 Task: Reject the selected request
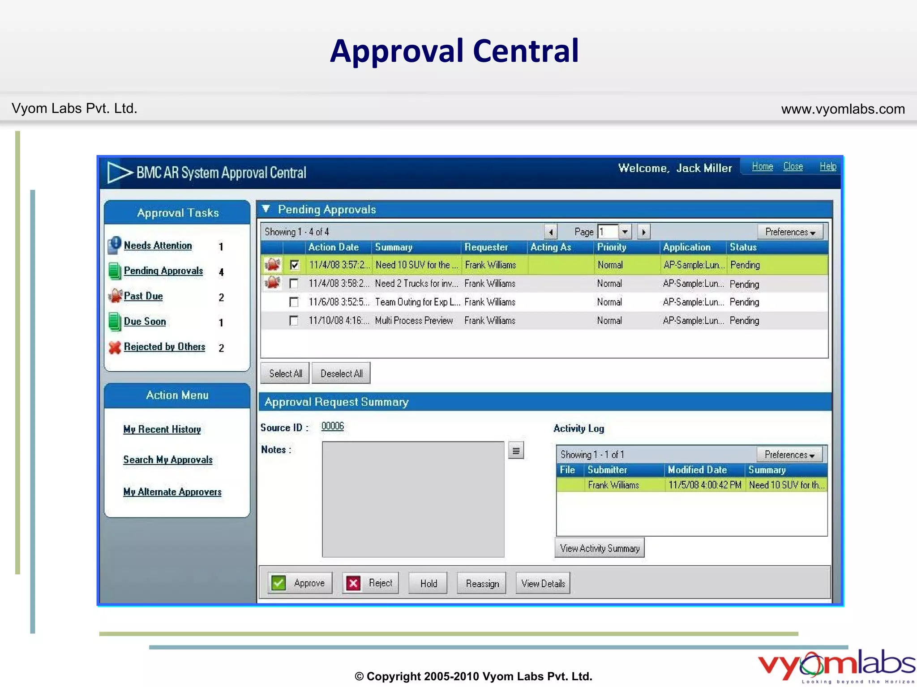tap(370, 583)
